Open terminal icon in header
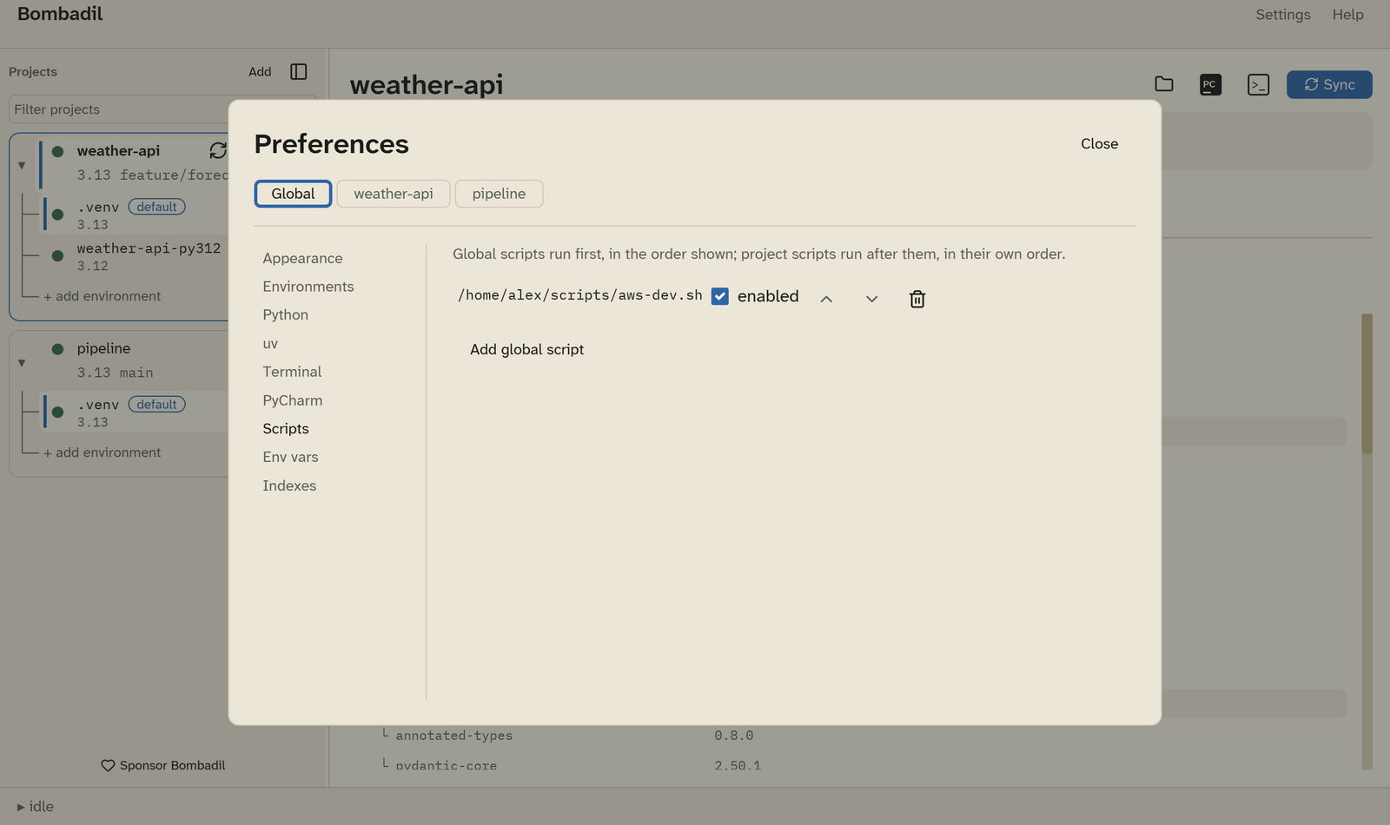 [1258, 84]
